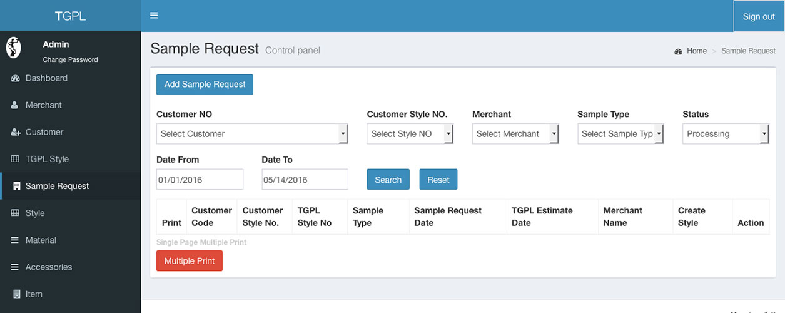Click the Admin avatar image
The width and height of the screenshot is (785, 313).
coord(14,48)
